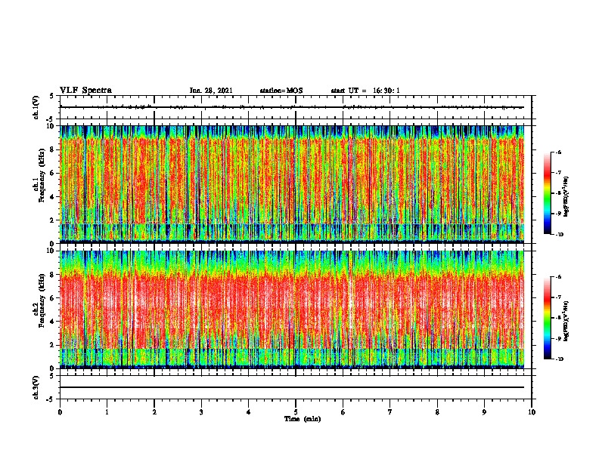This screenshot has width=599, height=462.
Task: Click the time axis tick label "1"
Action: 107,412
